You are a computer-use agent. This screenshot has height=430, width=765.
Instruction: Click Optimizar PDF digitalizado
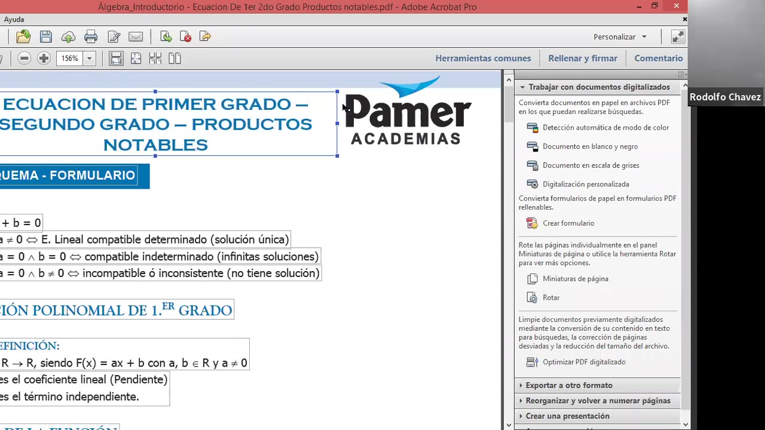pyautogui.click(x=584, y=362)
